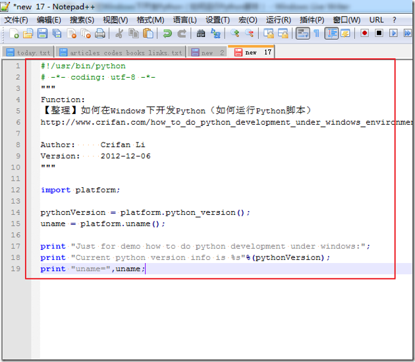Toggle synchronized vertical scrolling
The image size is (415, 362).
[x=269, y=34]
